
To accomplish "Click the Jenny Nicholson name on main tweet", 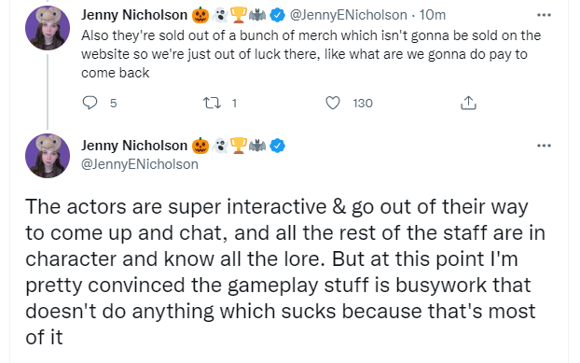I will point(134,146).
